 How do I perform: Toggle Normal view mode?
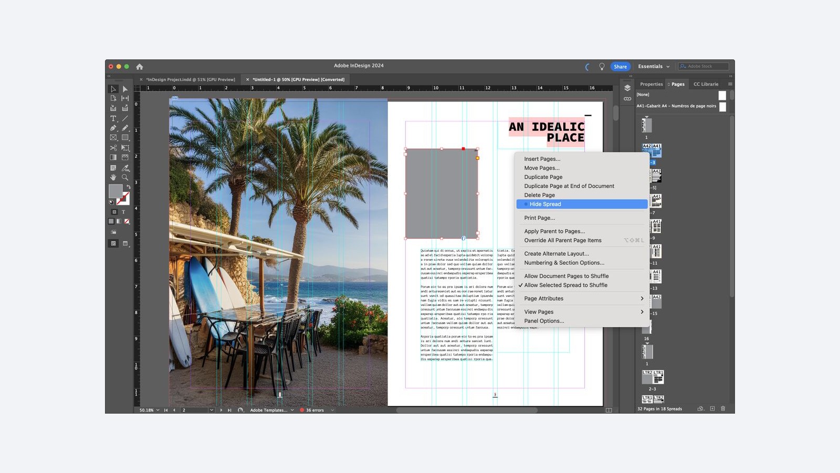113,243
